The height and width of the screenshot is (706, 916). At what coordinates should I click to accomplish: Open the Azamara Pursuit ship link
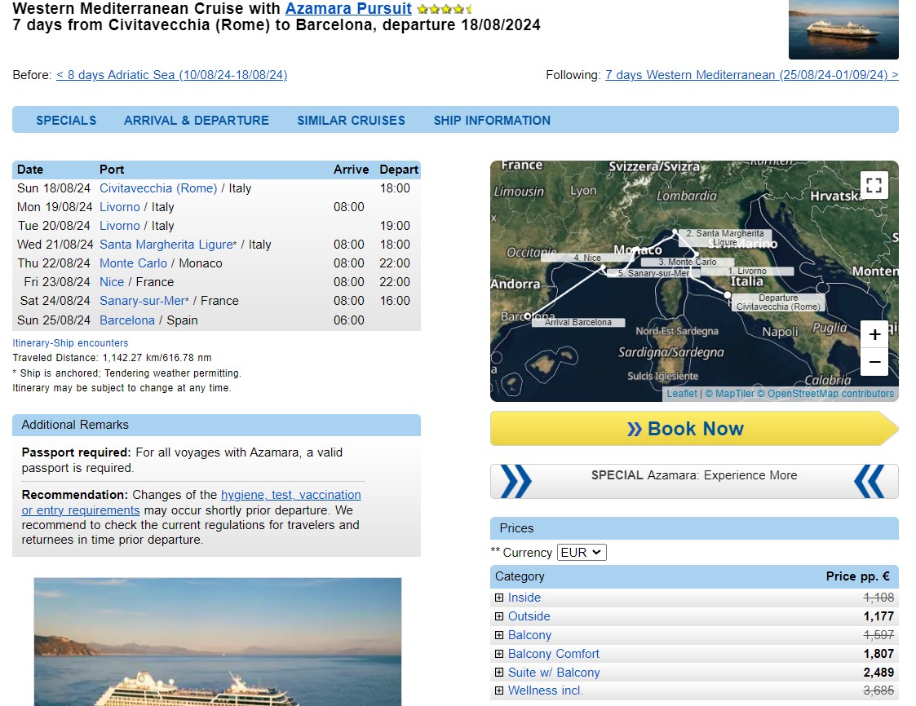[348, 9]
